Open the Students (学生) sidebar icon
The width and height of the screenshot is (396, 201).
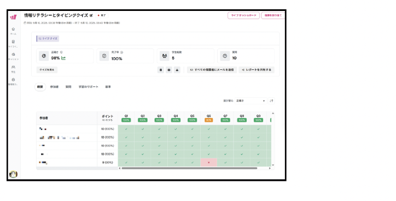pyautogui.click(x=13, y=67)
